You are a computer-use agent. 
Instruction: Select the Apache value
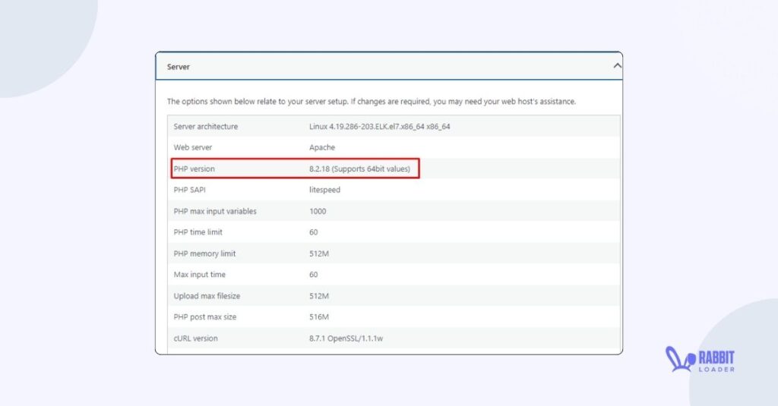tap(322, 147)
